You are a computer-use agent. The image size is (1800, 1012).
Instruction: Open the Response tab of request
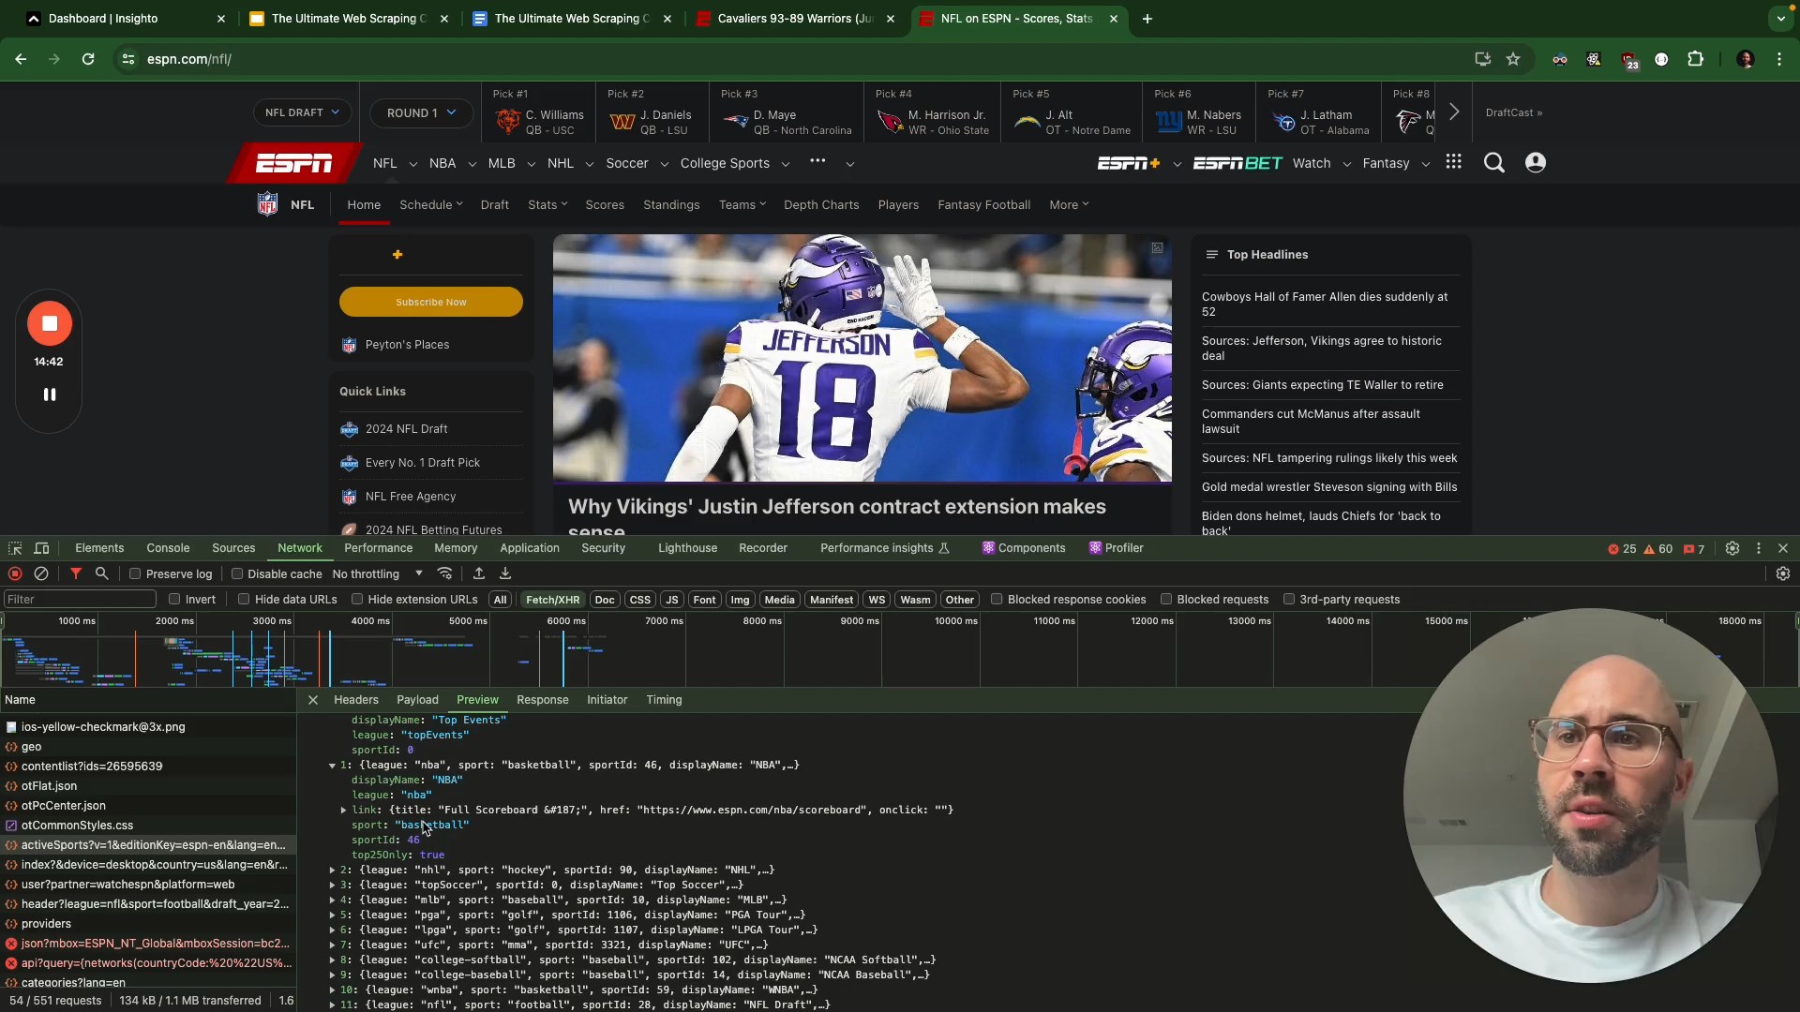coord(542,700)
